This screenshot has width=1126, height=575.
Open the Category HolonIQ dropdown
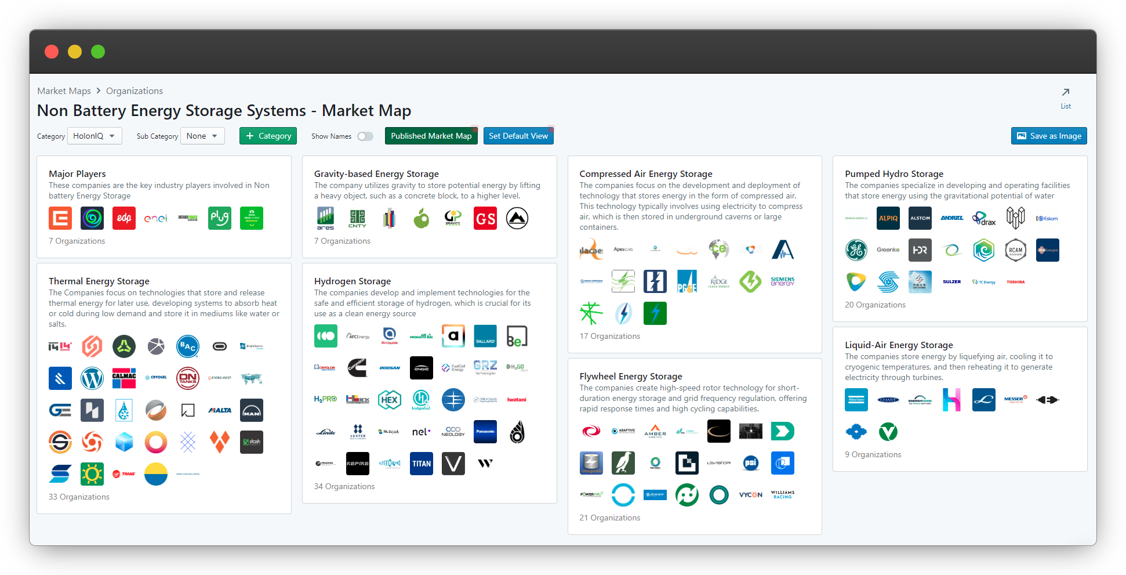pyautogui.click(x=95, y=136)
